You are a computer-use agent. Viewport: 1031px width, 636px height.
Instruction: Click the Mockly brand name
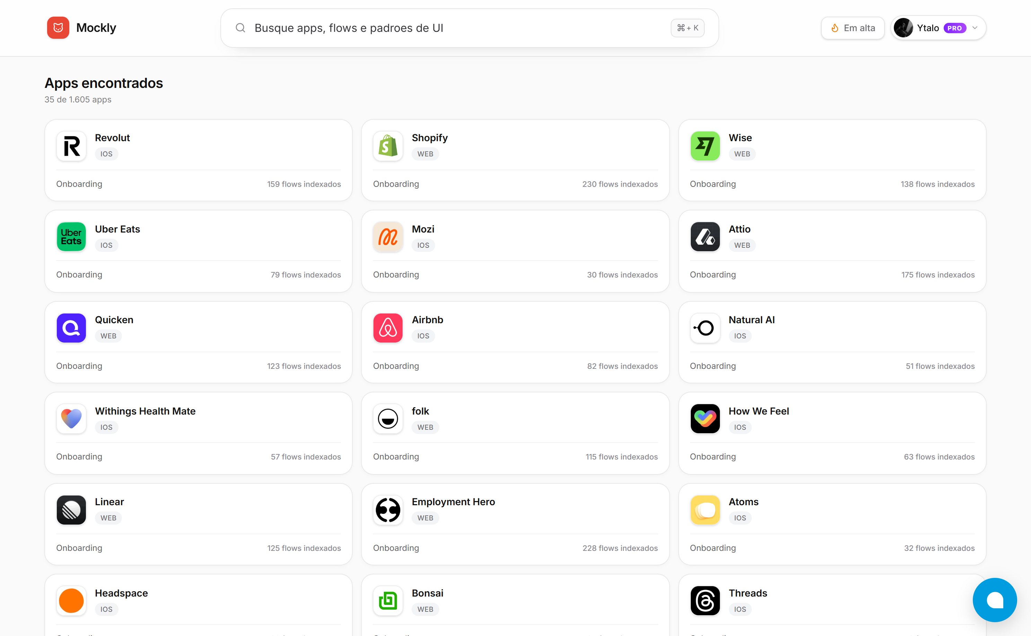(96, 28)
